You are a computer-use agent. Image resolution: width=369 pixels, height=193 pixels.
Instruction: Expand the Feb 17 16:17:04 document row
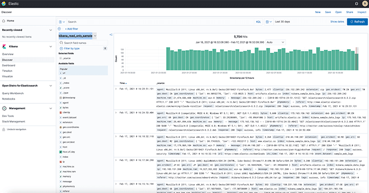click(116, 160)
